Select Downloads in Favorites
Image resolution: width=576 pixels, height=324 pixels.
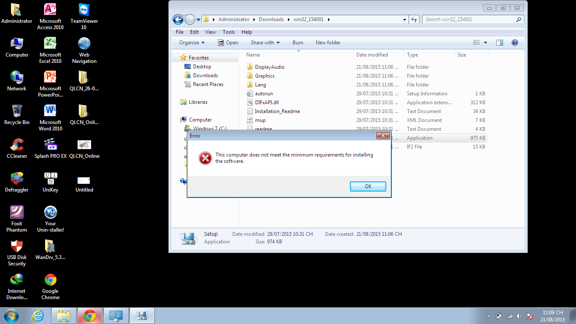click(x=205, y=76)
